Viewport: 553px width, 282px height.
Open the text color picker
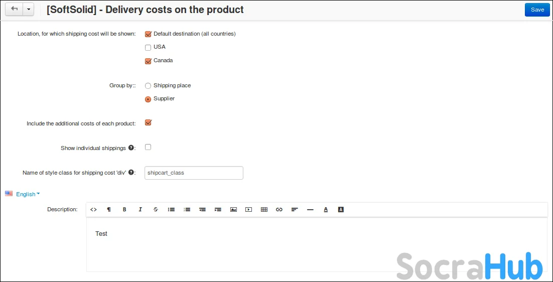point(326,210)
